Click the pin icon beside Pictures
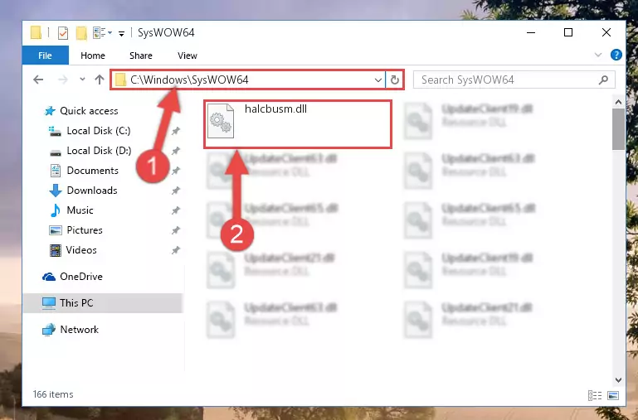The image size is (638, 420). pyautogui.click(x=175, y=230)
